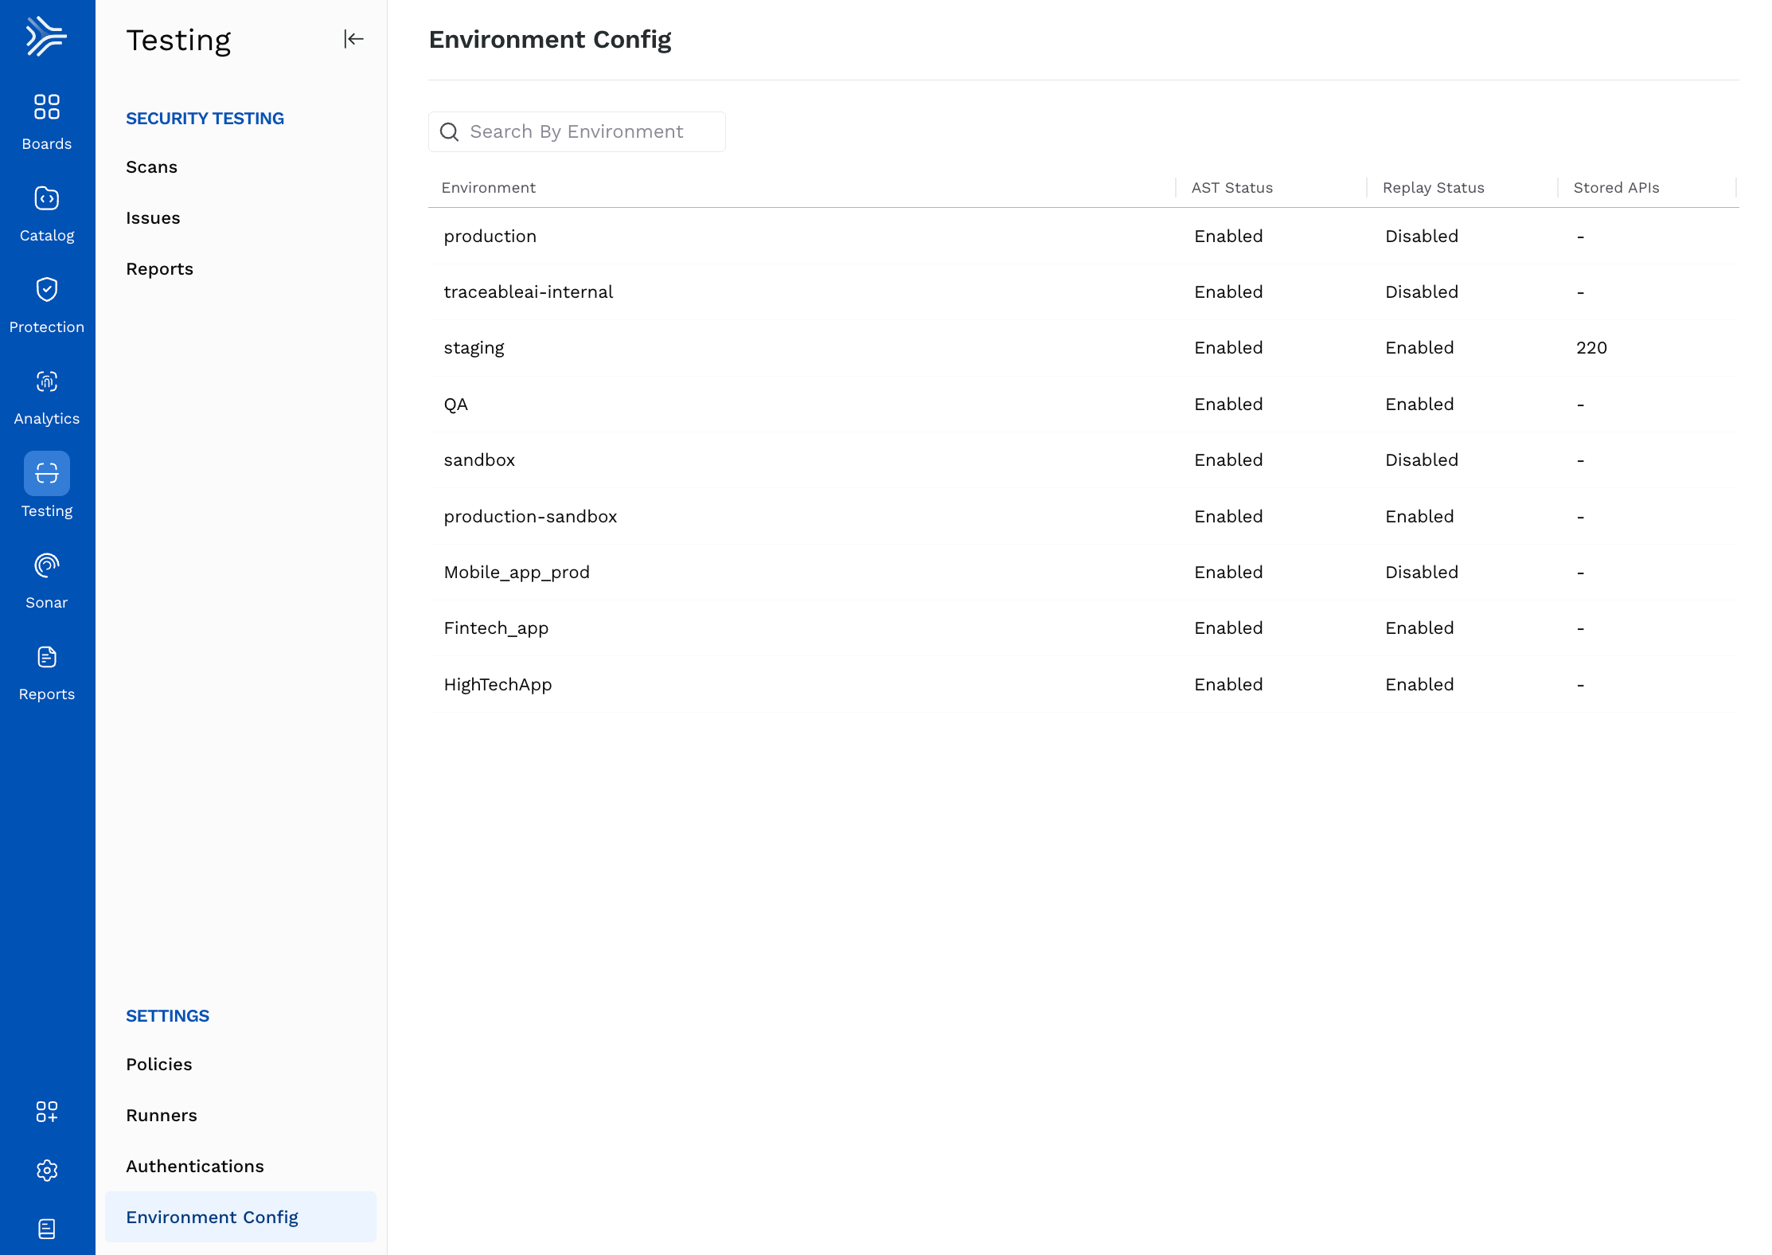Open the documentation page icon at sidebar bottom
Viewport: 1772px width, 1255px height.
point(47,1229)
